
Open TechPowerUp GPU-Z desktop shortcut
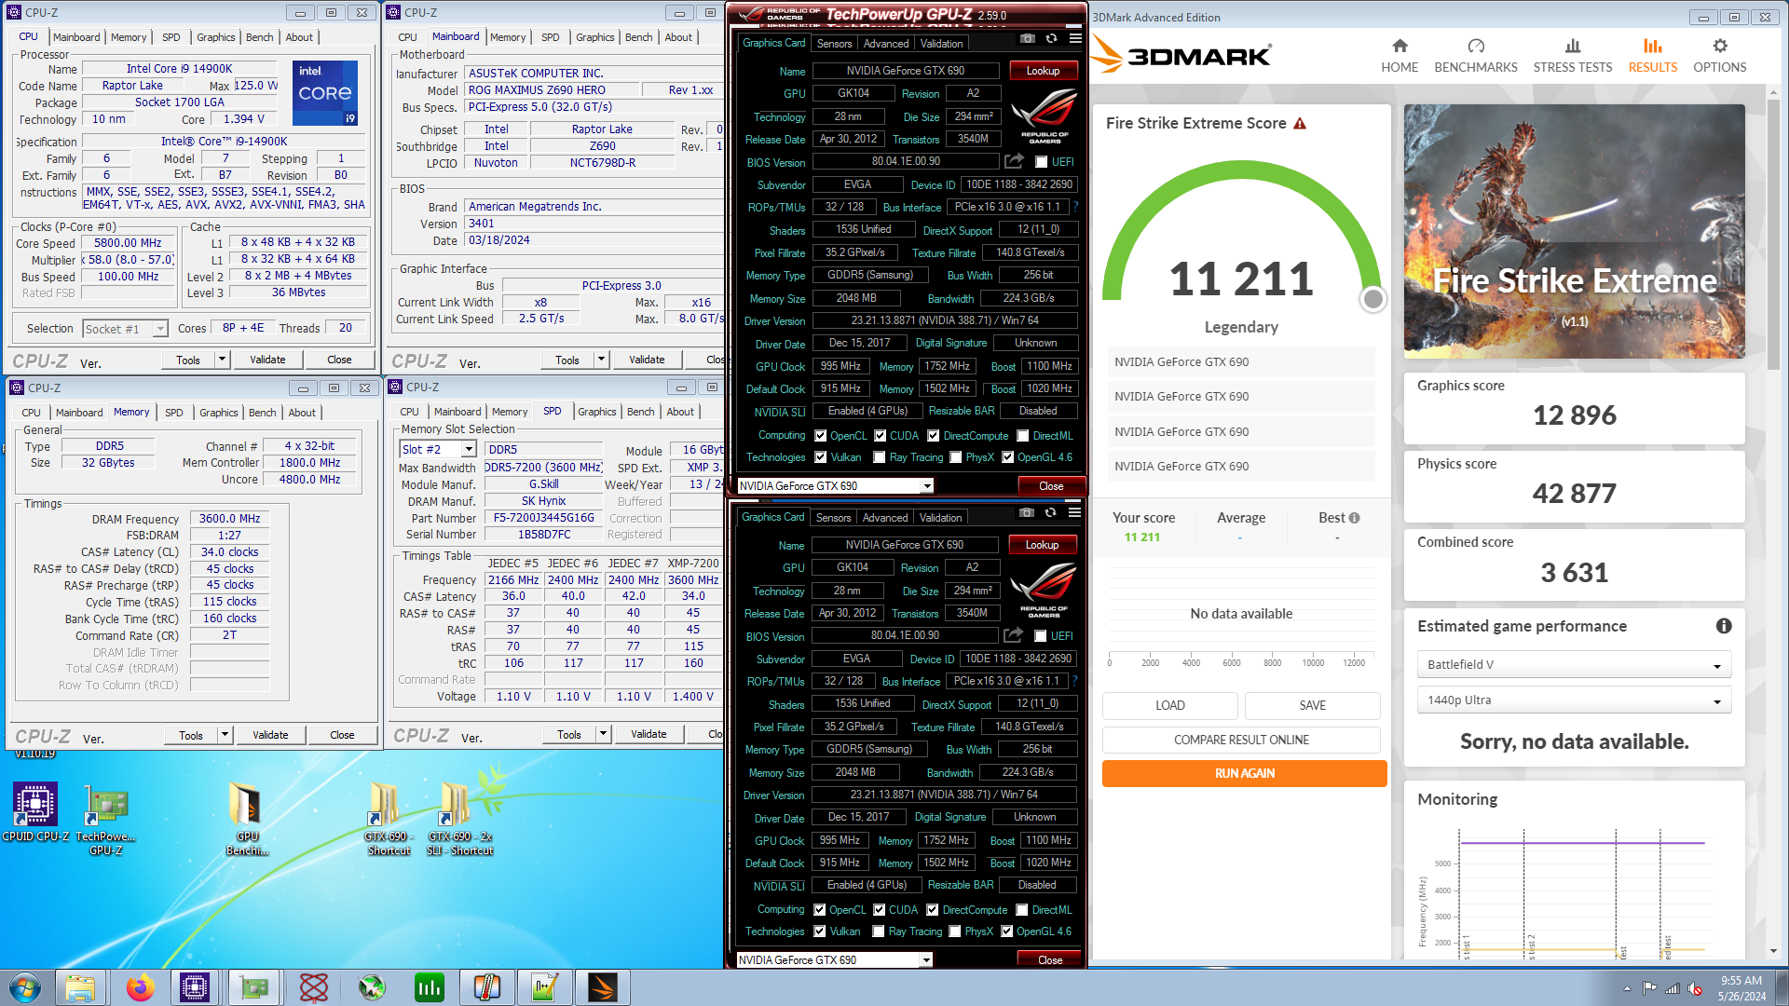[105, 820]
